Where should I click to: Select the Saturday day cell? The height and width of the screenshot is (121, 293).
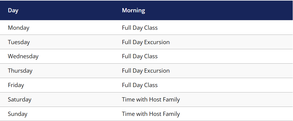pyautogui.click(x=20, y=100)
